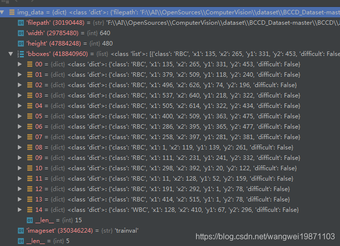
Task: Expand bbox entry 02
Action: (x=20, y=85)
